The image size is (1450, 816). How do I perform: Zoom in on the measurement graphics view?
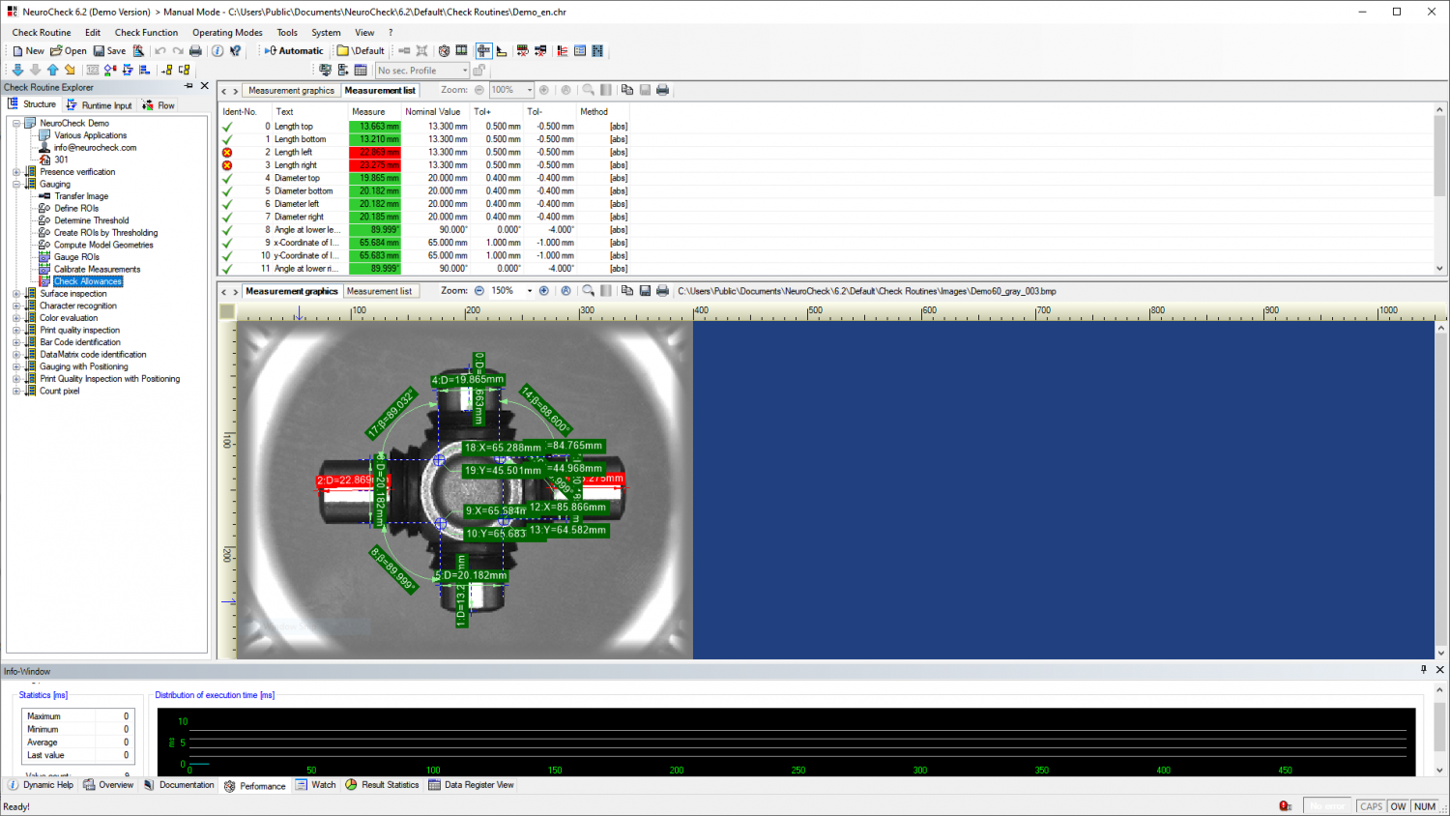544,291
